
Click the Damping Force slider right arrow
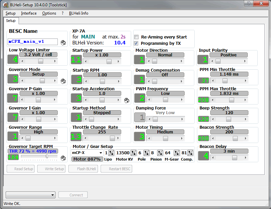(x=182, y=119)
